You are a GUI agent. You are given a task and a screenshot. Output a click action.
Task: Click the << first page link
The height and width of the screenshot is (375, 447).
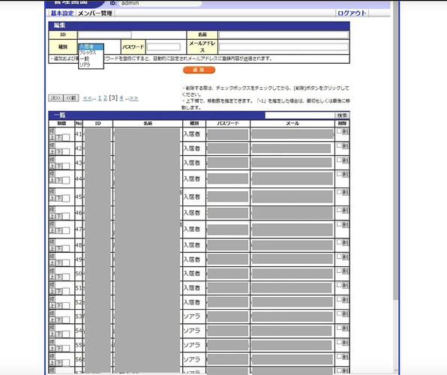point(87,97)
